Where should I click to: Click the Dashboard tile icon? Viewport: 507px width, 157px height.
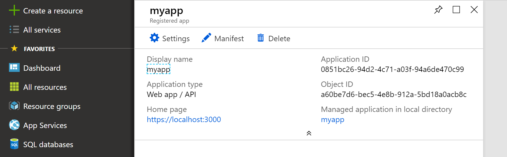14,67
